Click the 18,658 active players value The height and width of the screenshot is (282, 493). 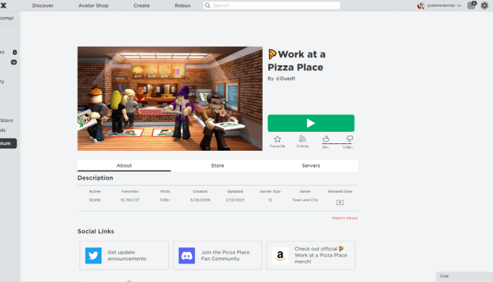pyautogui.click(x=95, y=200)
